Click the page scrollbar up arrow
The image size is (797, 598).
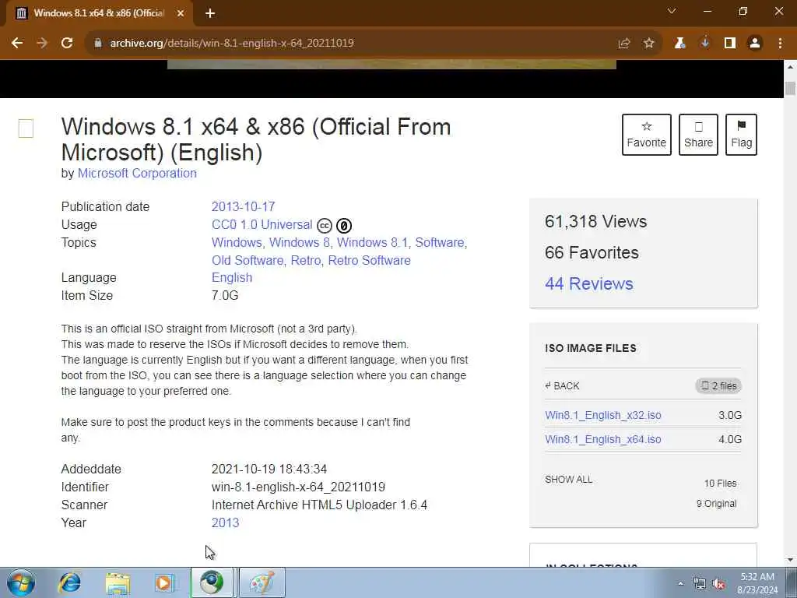pyautogui.click(x=790, y=67)
